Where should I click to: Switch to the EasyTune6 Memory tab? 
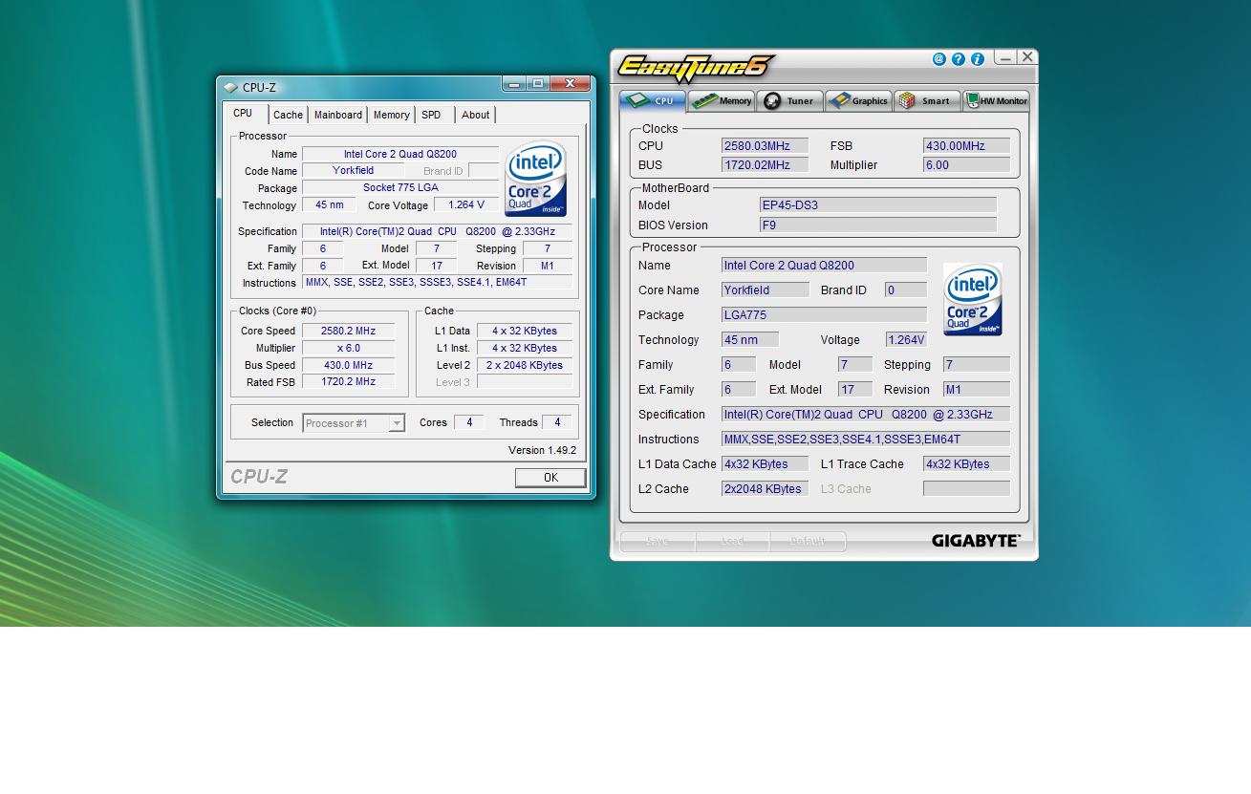pyautogui.click(x=722, y=101)
